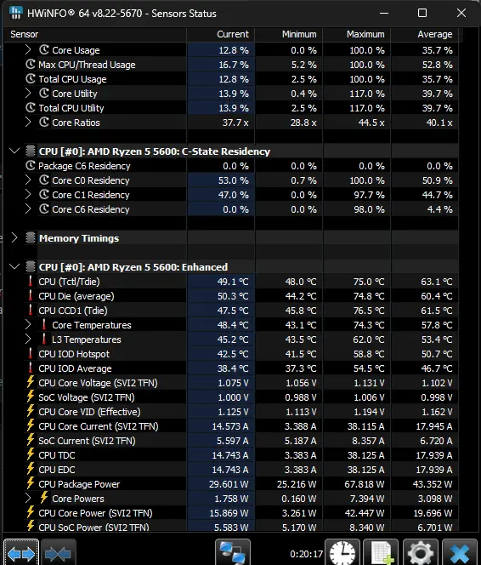Select the CPU SoC Power (SVI2 TFN) row label
This screenshot has height=565, width=481.
[93, 528]
